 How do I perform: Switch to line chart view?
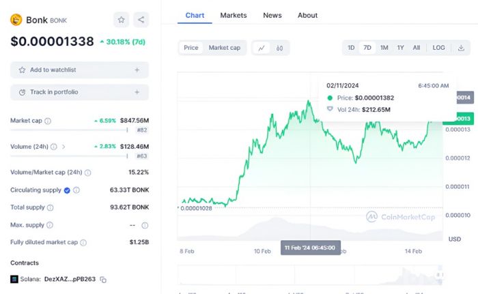pos(262,48)
